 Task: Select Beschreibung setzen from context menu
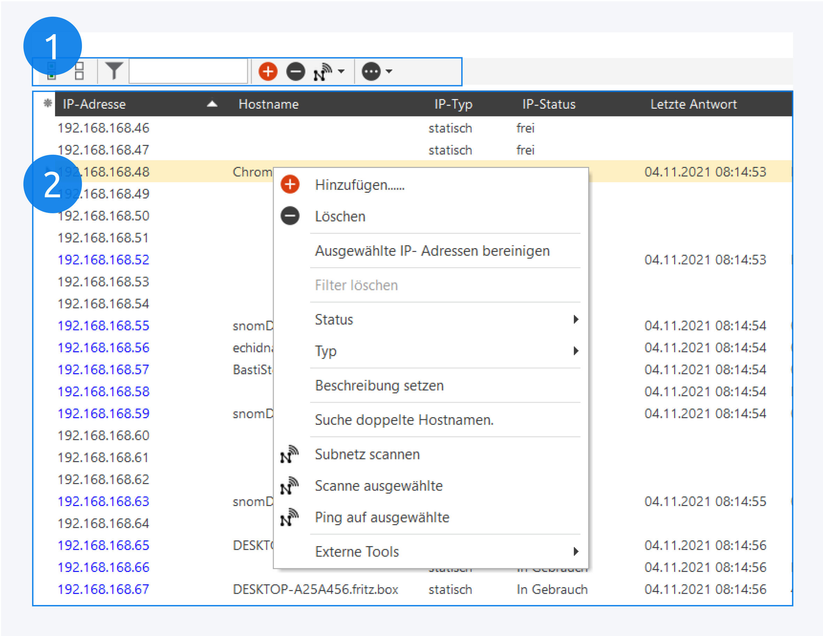(x=379, y=385)
